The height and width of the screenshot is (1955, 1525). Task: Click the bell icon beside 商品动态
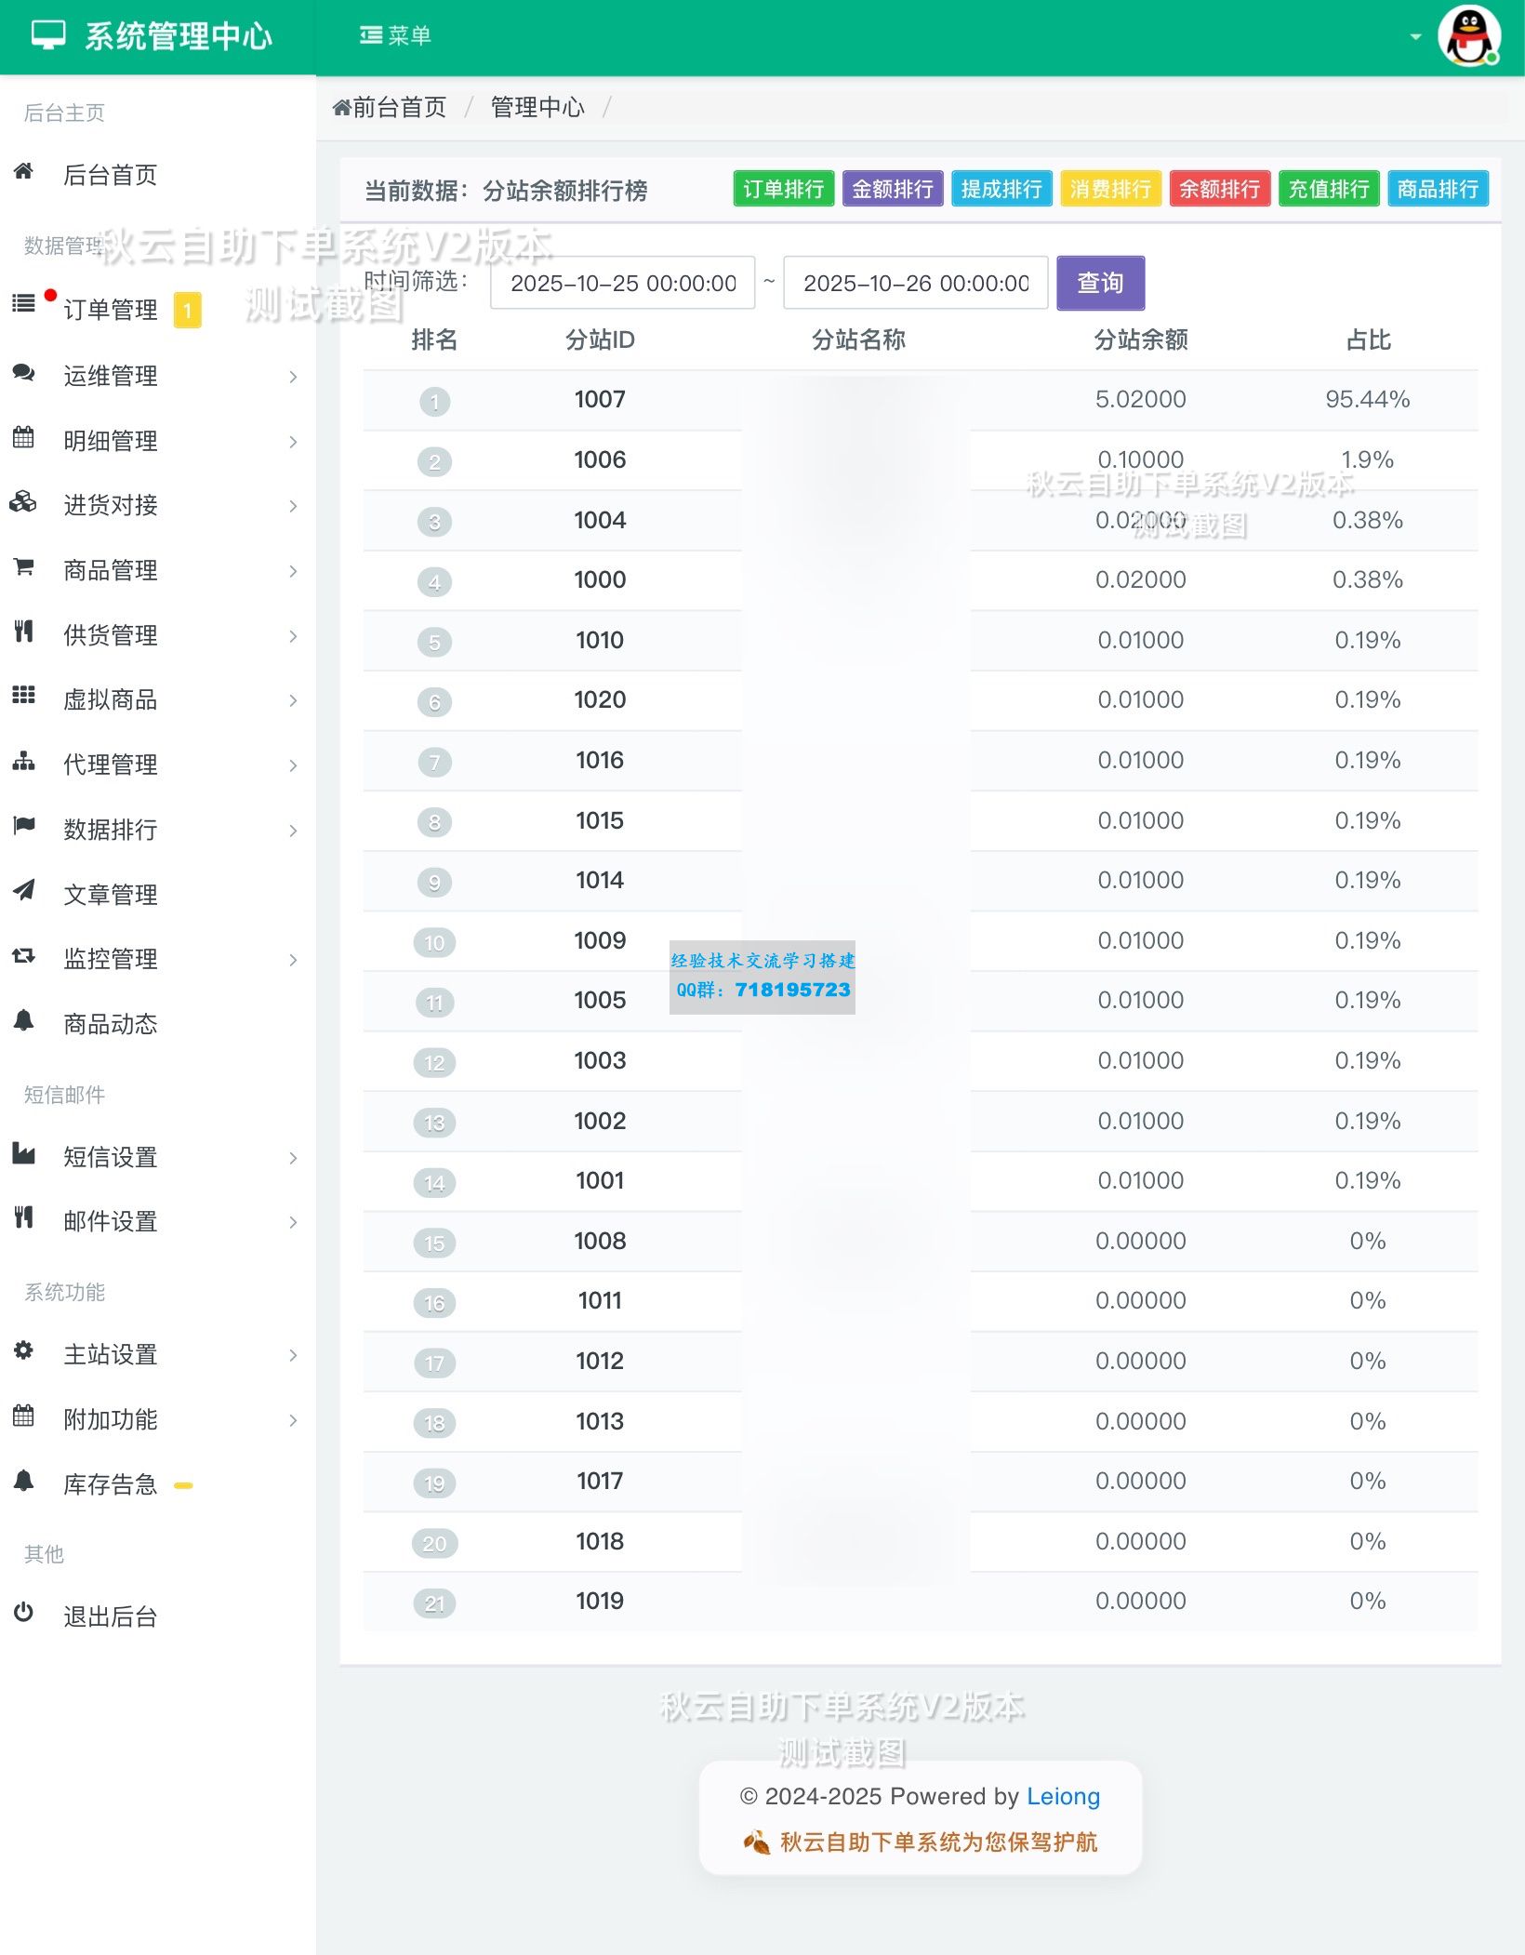[x=23, y=1024]
